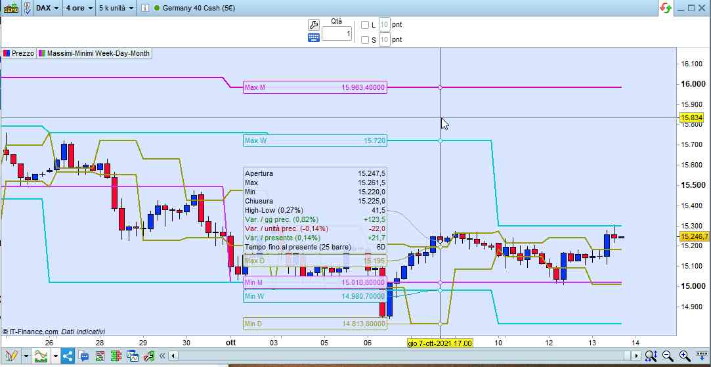The image size is (711, 367).
Task: Click the Max M 15.983,40000 label
Action: tap(315, 87)
